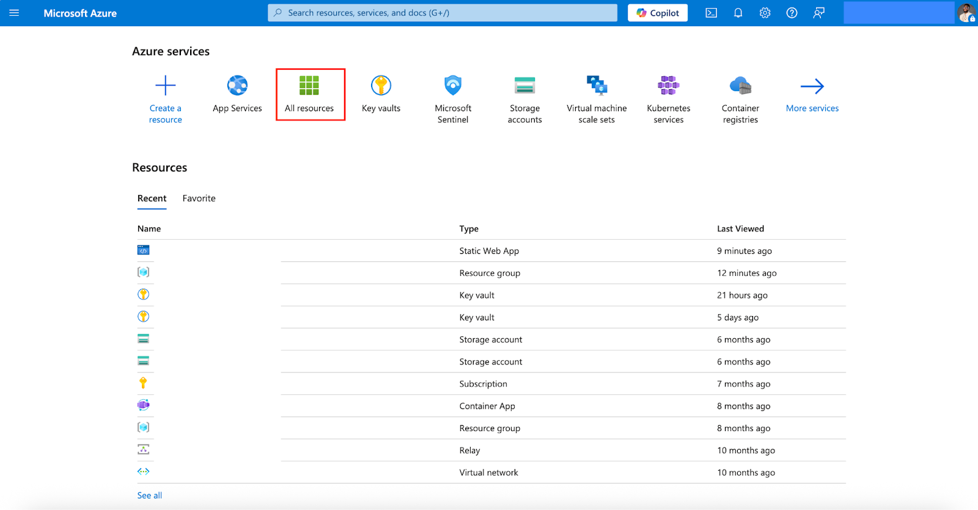This screenshot has height=510, width=978.
Task: Click the Static Web App type cell
Action: tap(489, 251)
